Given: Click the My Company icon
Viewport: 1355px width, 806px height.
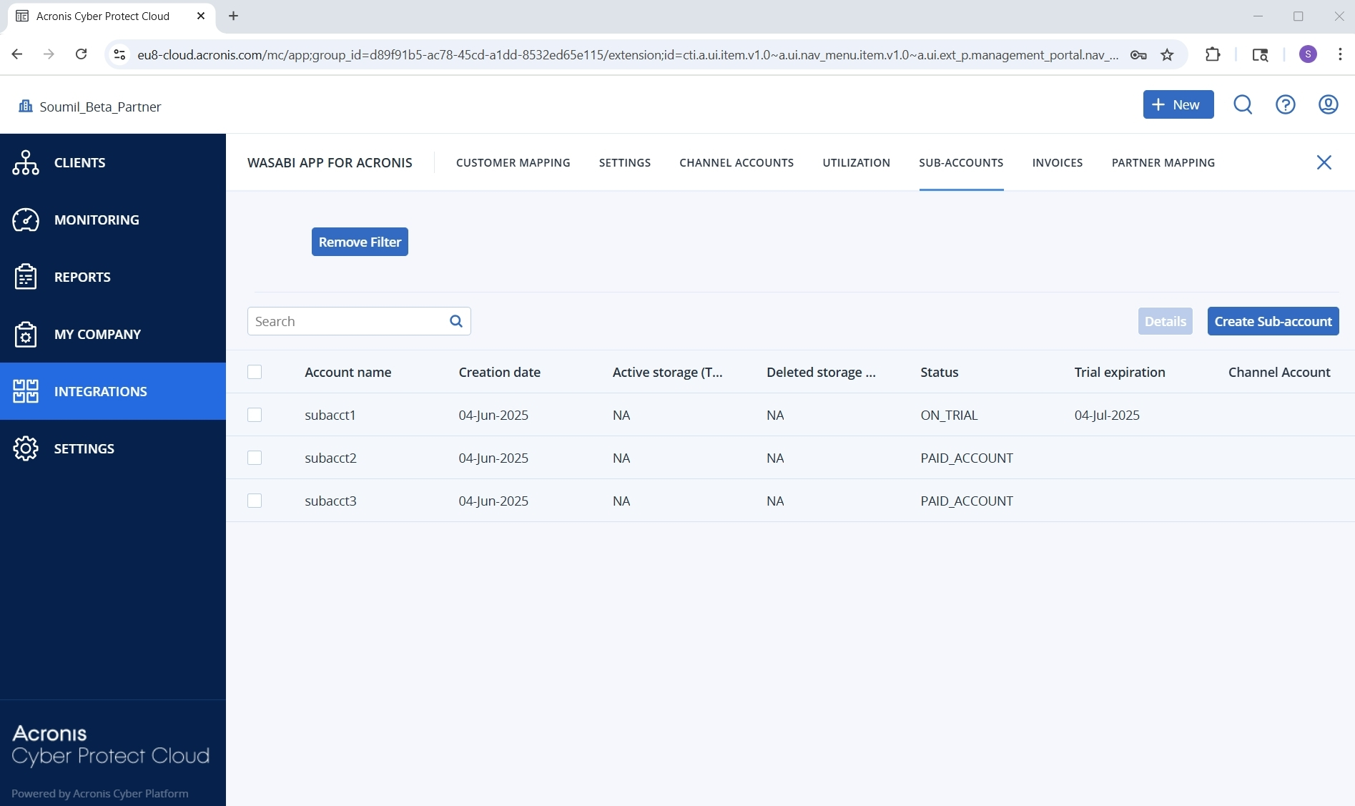Looking at the screenshot, I should pos(26,334).
